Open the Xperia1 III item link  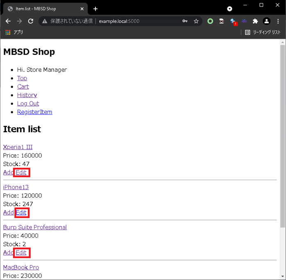click(18, 147)
